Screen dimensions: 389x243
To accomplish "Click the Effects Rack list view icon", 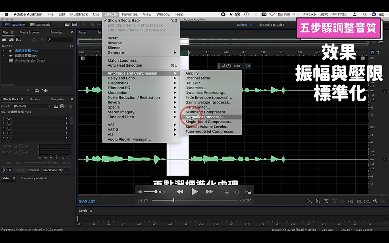I will click(9, 170).
